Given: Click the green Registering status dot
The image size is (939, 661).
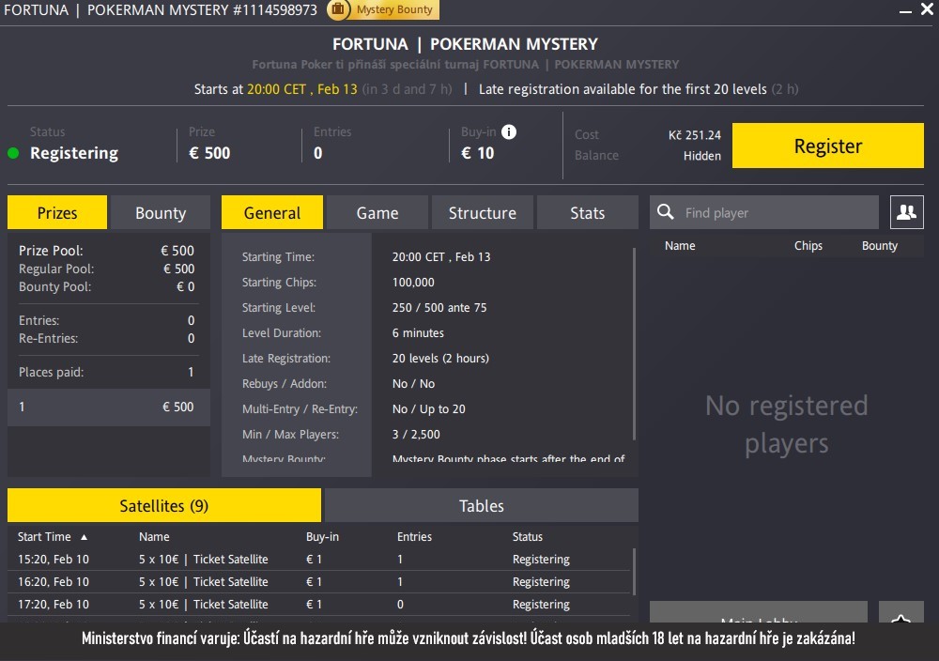Looking at the screenshot, I should [13, 153].
